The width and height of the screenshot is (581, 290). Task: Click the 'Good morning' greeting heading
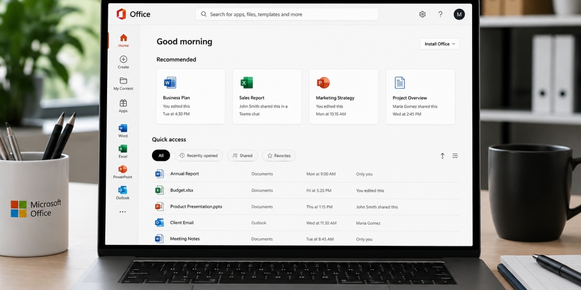[184, 42]
